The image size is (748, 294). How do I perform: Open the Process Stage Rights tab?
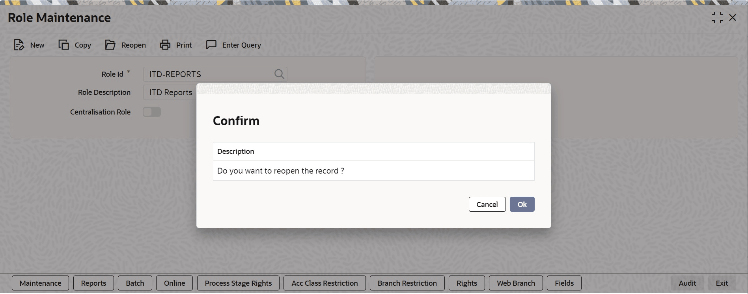[x=238, y=283]
